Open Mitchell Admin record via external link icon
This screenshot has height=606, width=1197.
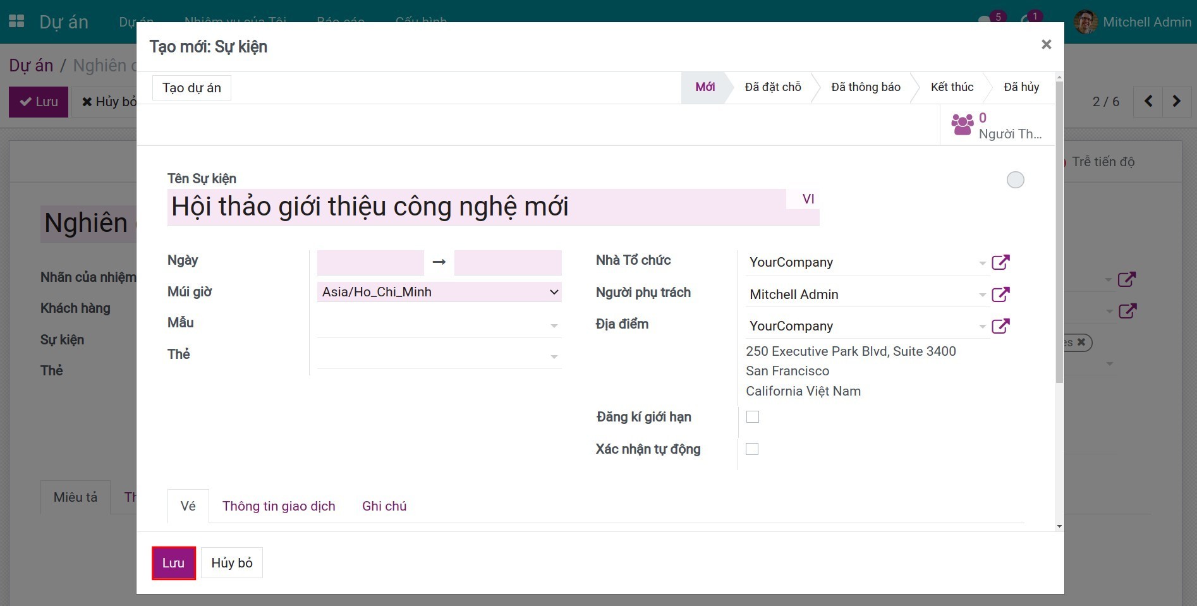click(x=1000, y=294)
